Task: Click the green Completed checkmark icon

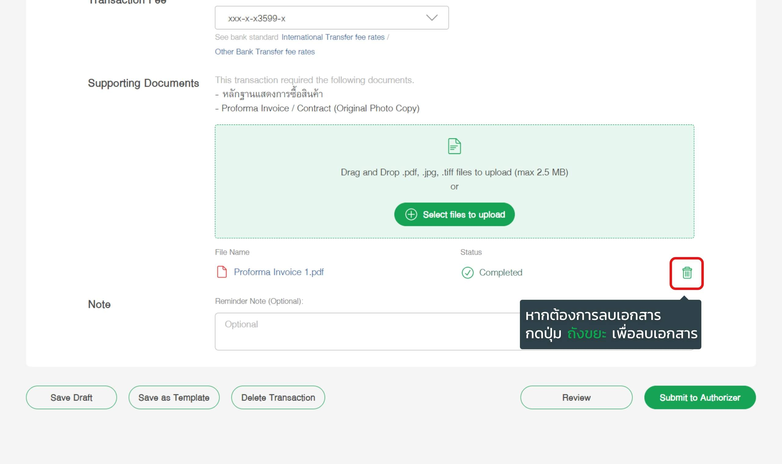Action: [x=467, y=273]
